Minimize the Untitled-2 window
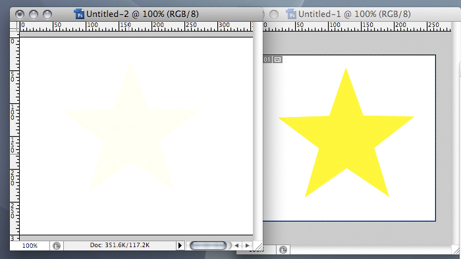 (x=34, y=14)
